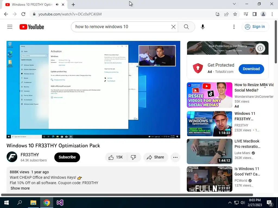The width and height of the screenshot is (278, 208).
Task: Click the Get Protected ad headline
Action: [221, 65]
